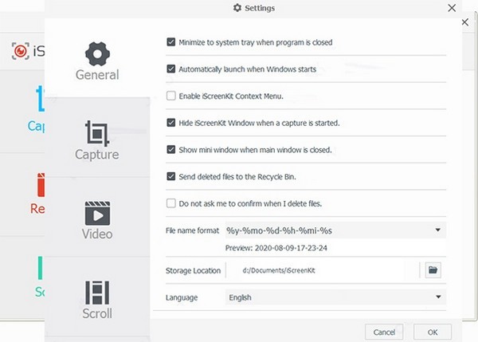Enable iScreenKit Context Menu checkbox
This screenshot has height=342, width=478.
click(171, 96)
